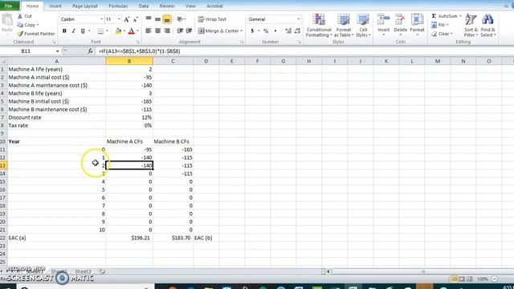This screenshot has height=289, width=514.
Task: Decrease font size with Shrink Font icon
Action: click(136, 19)
